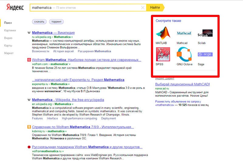243x165 pixels.
Task: Open the Расширения Mathematica sitelink
Action: coord(94,51)
